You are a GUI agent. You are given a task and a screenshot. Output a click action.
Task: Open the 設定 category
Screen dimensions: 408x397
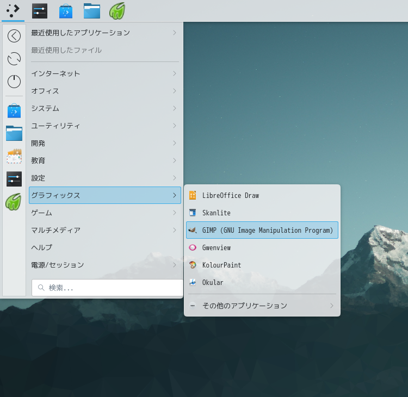[105, 178]
